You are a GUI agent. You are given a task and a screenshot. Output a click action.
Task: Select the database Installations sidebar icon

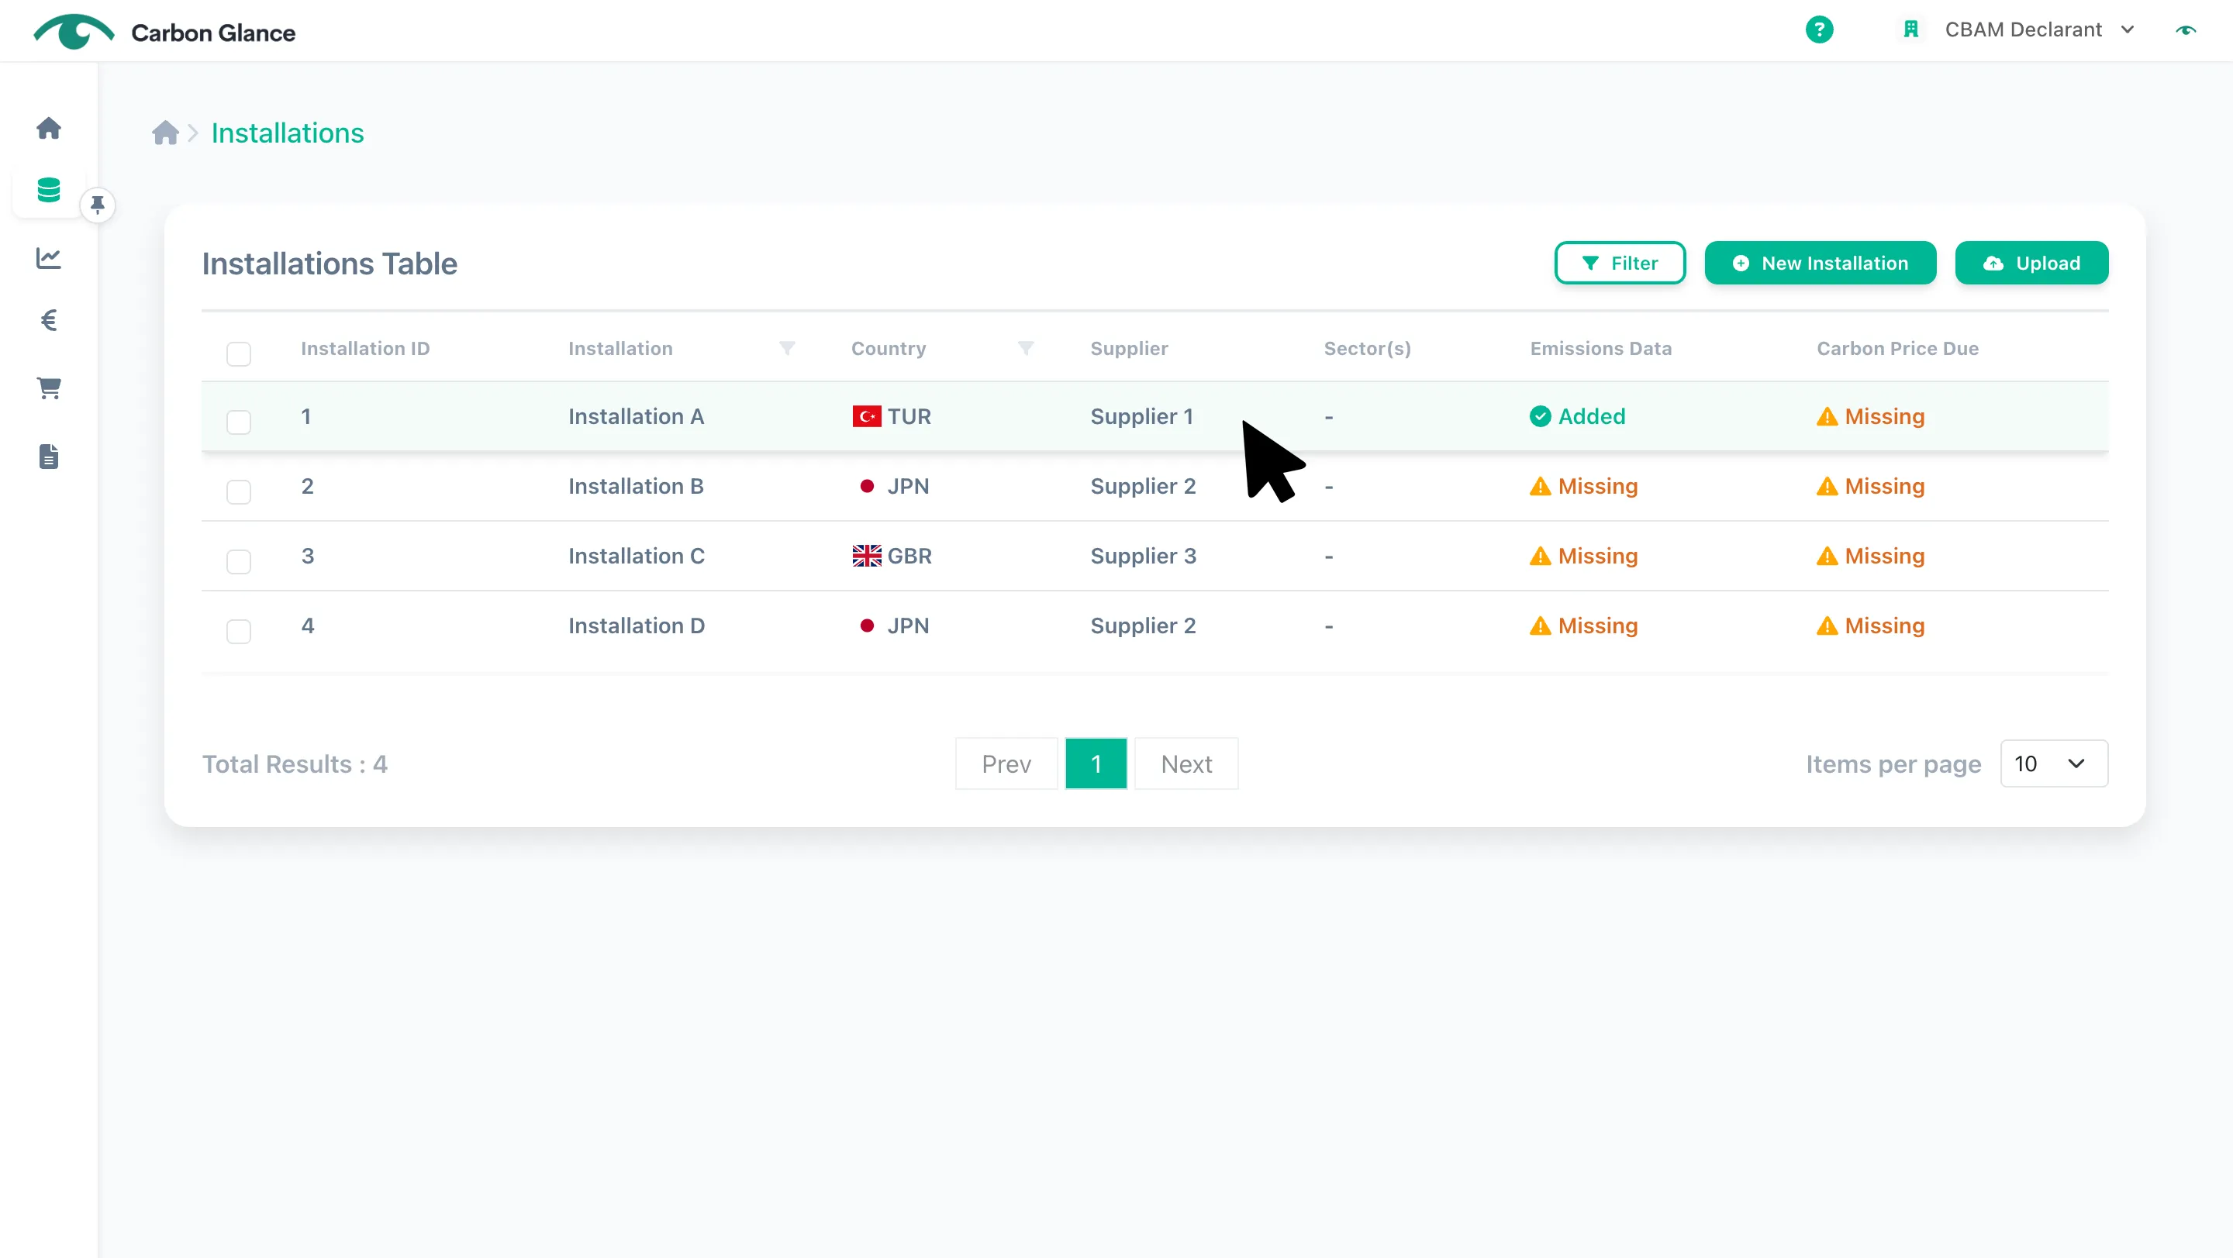tap(49, 190)
